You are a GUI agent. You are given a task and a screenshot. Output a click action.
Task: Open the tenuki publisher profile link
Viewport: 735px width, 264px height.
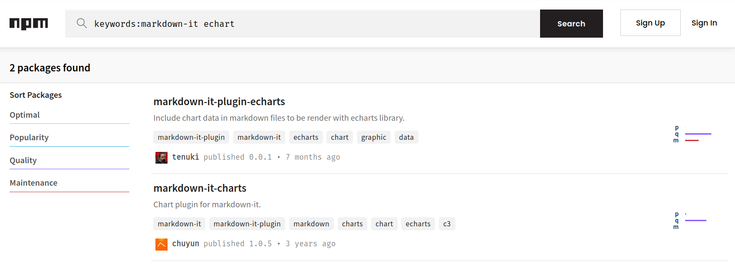[185, 157]
